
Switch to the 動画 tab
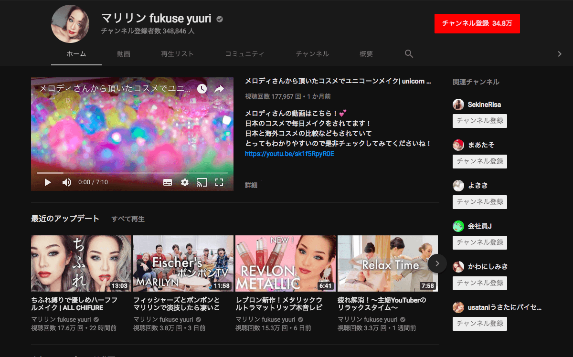pos(124,54)
